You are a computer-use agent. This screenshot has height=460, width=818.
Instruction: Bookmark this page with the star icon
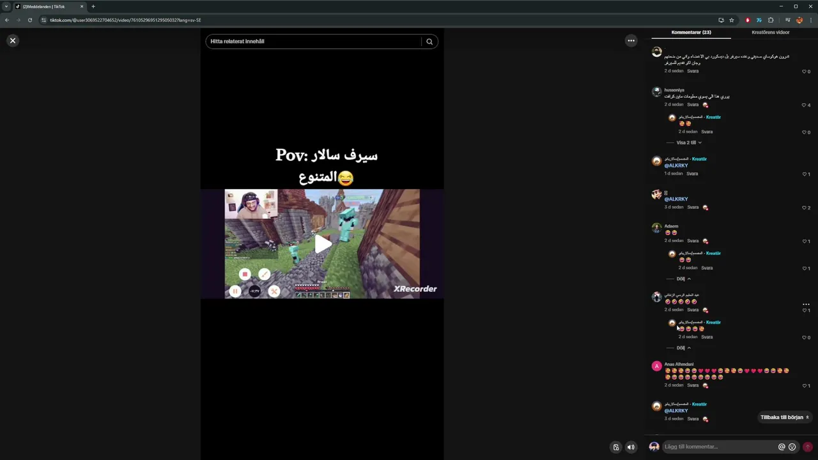(x=732, y=20)
